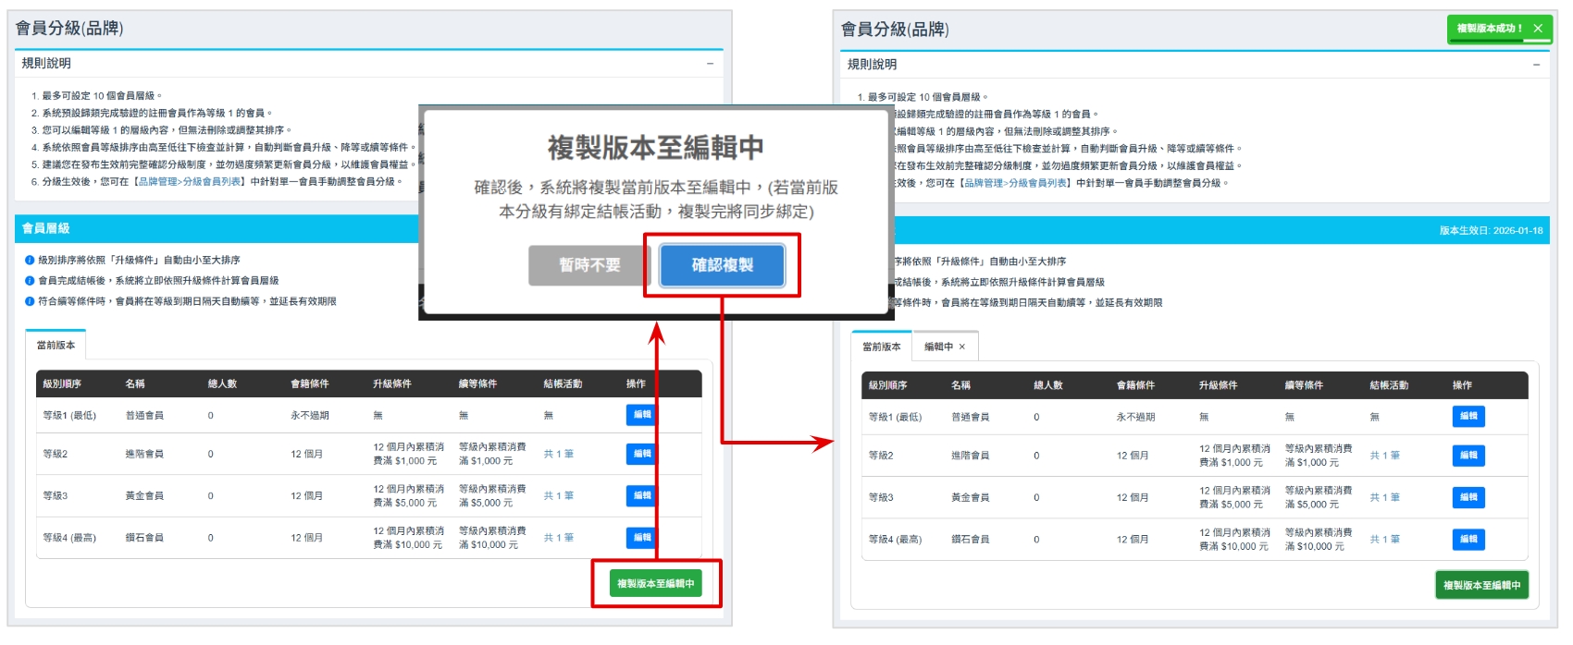Click 複製版本至編輯中 button in right panel
1573x645 pixels.
point(1481,585)
